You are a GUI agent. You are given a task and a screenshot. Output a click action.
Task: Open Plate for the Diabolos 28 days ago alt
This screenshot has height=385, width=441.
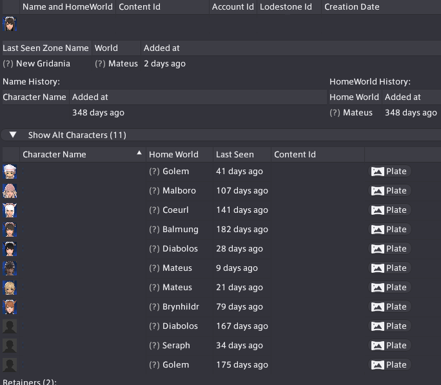coord(389,248)
